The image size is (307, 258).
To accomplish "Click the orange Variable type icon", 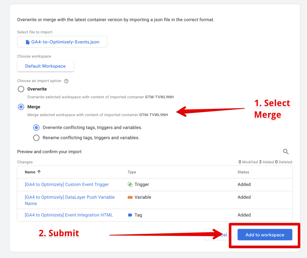I will (130, 197).
